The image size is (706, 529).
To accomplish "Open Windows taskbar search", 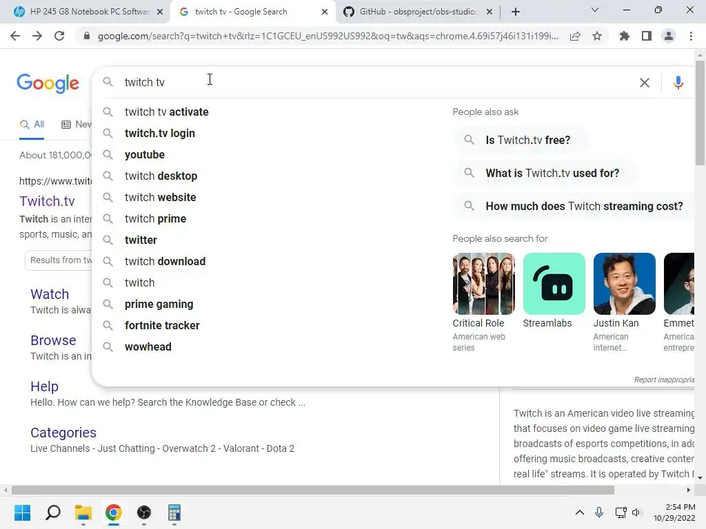I will click(x=53, y=512).
